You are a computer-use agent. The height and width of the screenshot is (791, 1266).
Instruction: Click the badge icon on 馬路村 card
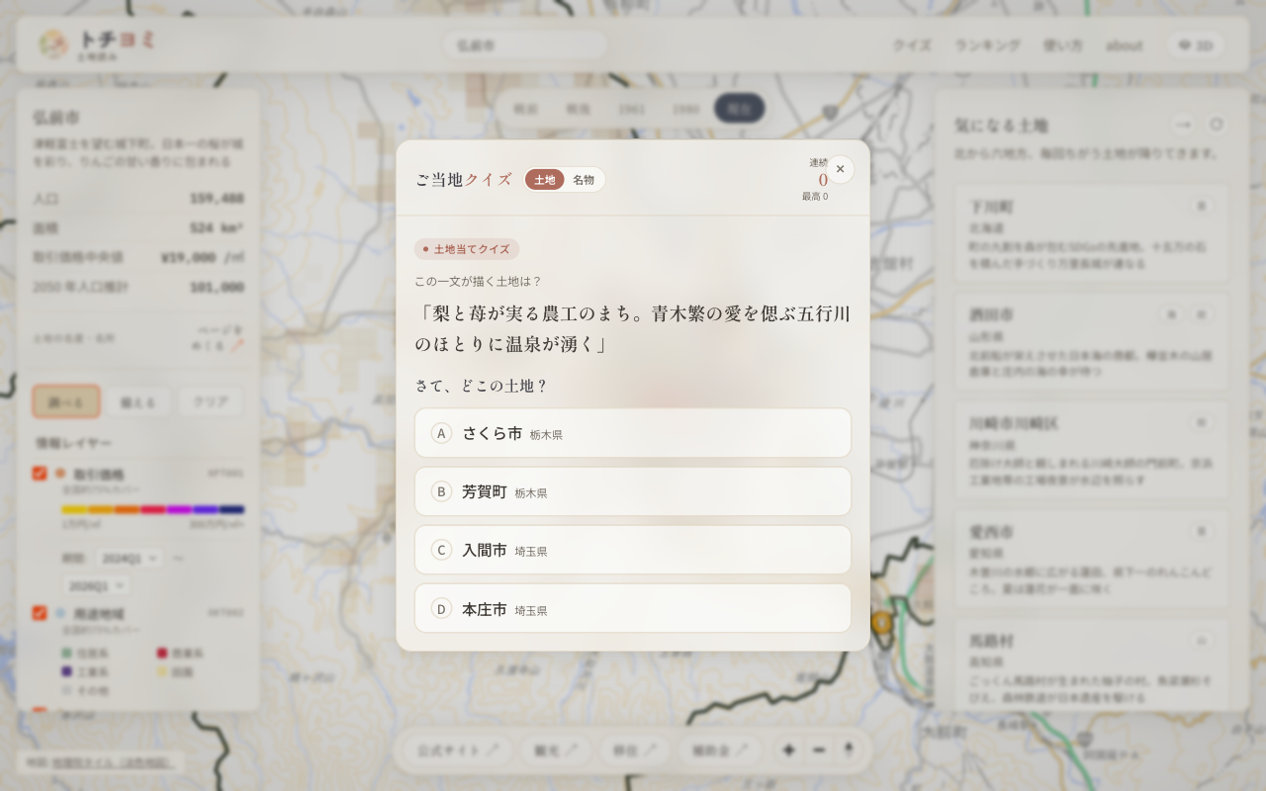tap(1202, 640)
